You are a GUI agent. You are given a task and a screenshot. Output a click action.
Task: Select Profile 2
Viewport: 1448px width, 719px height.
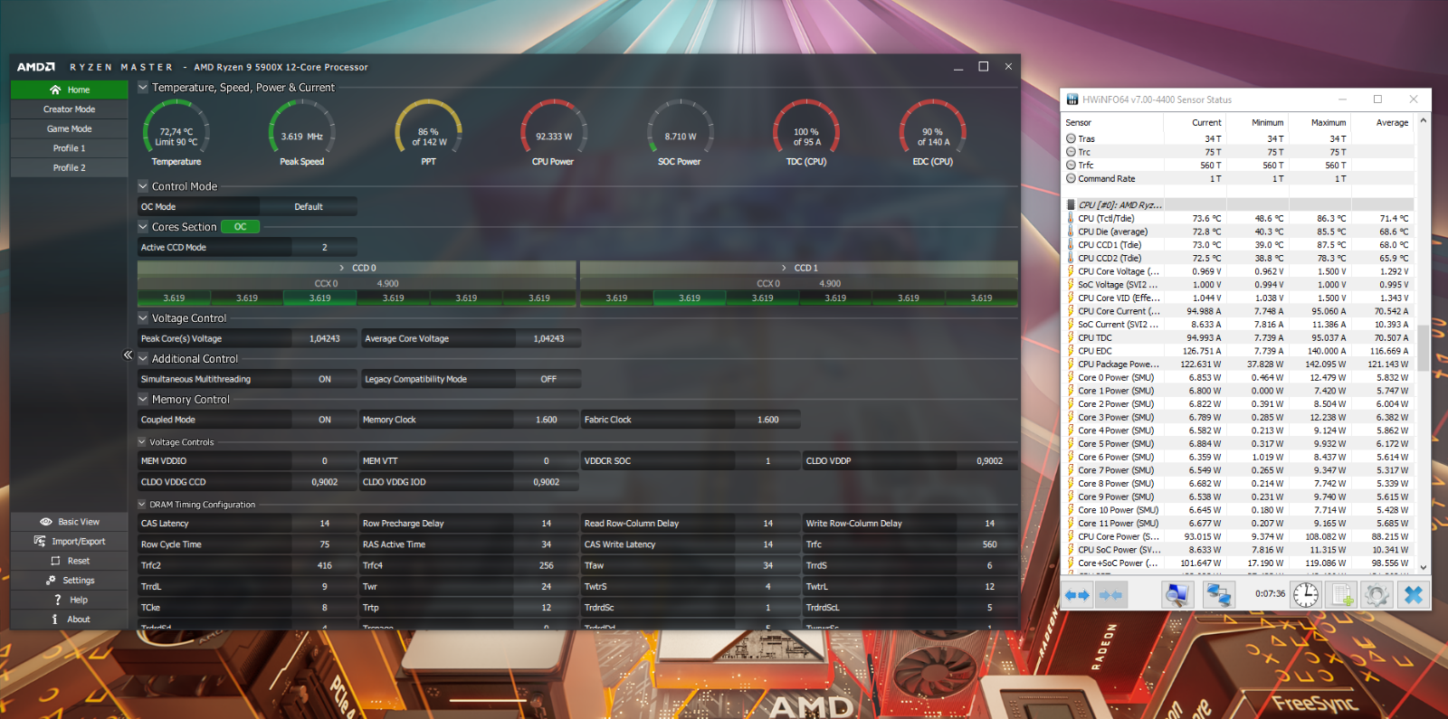point(70,168)
